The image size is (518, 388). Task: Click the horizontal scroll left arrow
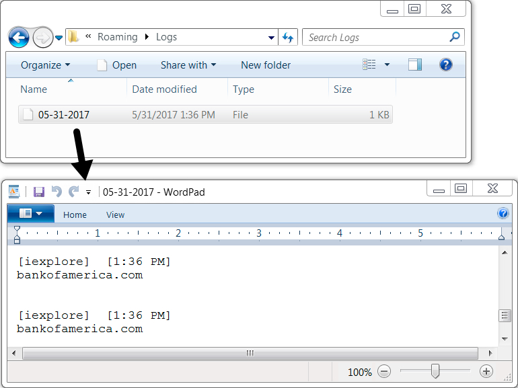pos(13,353)
